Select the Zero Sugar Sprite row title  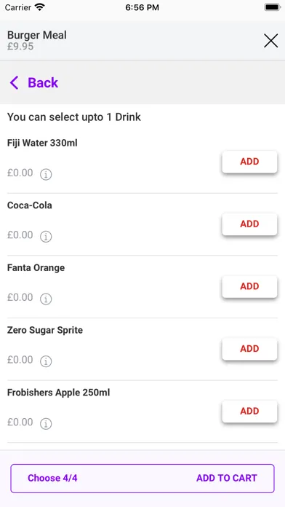click(45, 330)
